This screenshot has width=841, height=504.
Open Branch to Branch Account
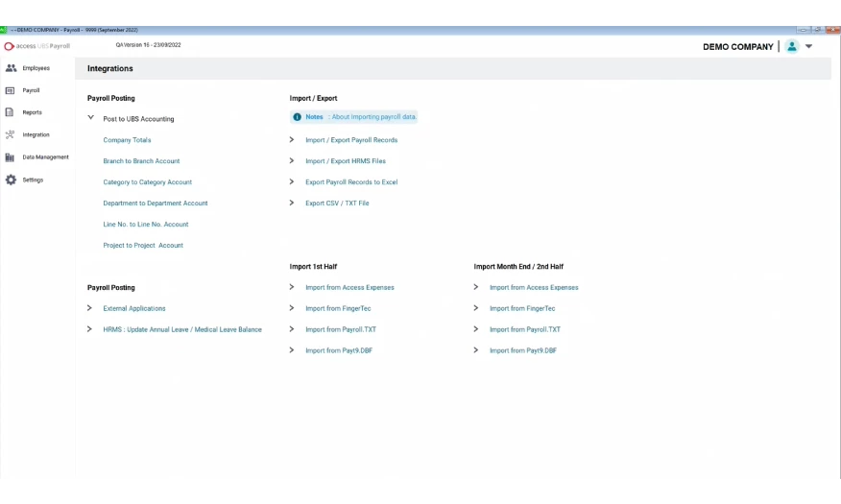(141, 161)
